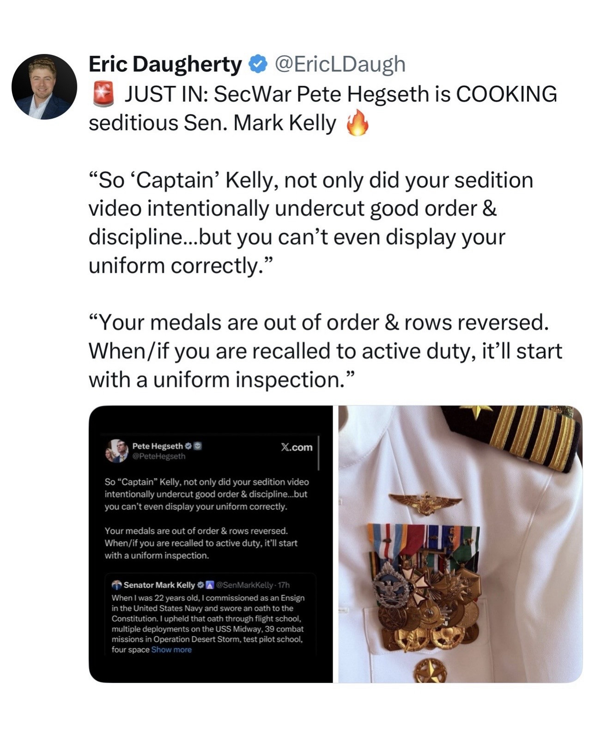
Task: Click the red siren emoji
Action: [x=103, y=94]
